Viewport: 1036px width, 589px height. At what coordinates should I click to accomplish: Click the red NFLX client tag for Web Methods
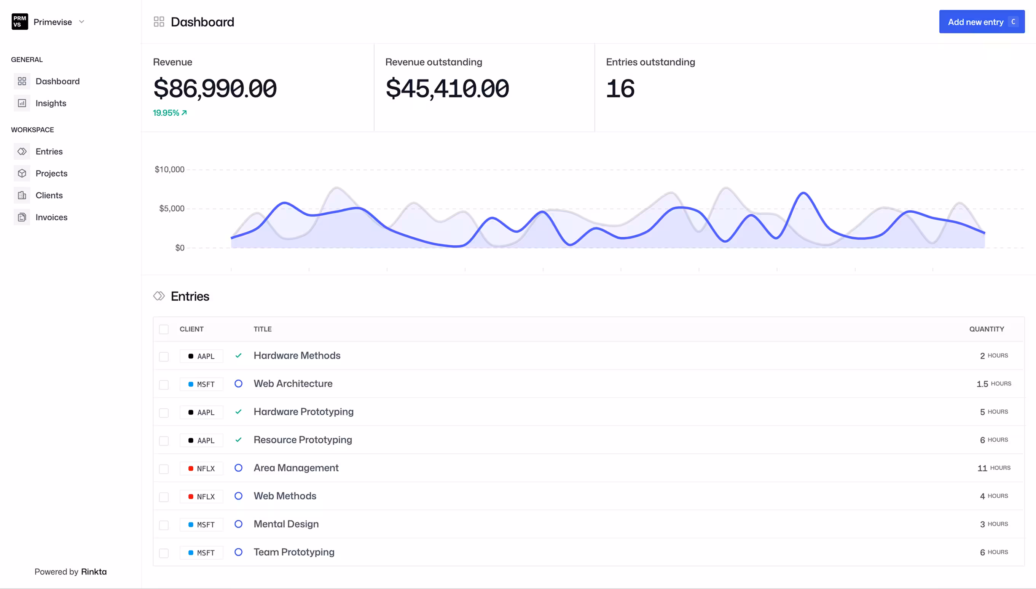(x=201, y=497)
